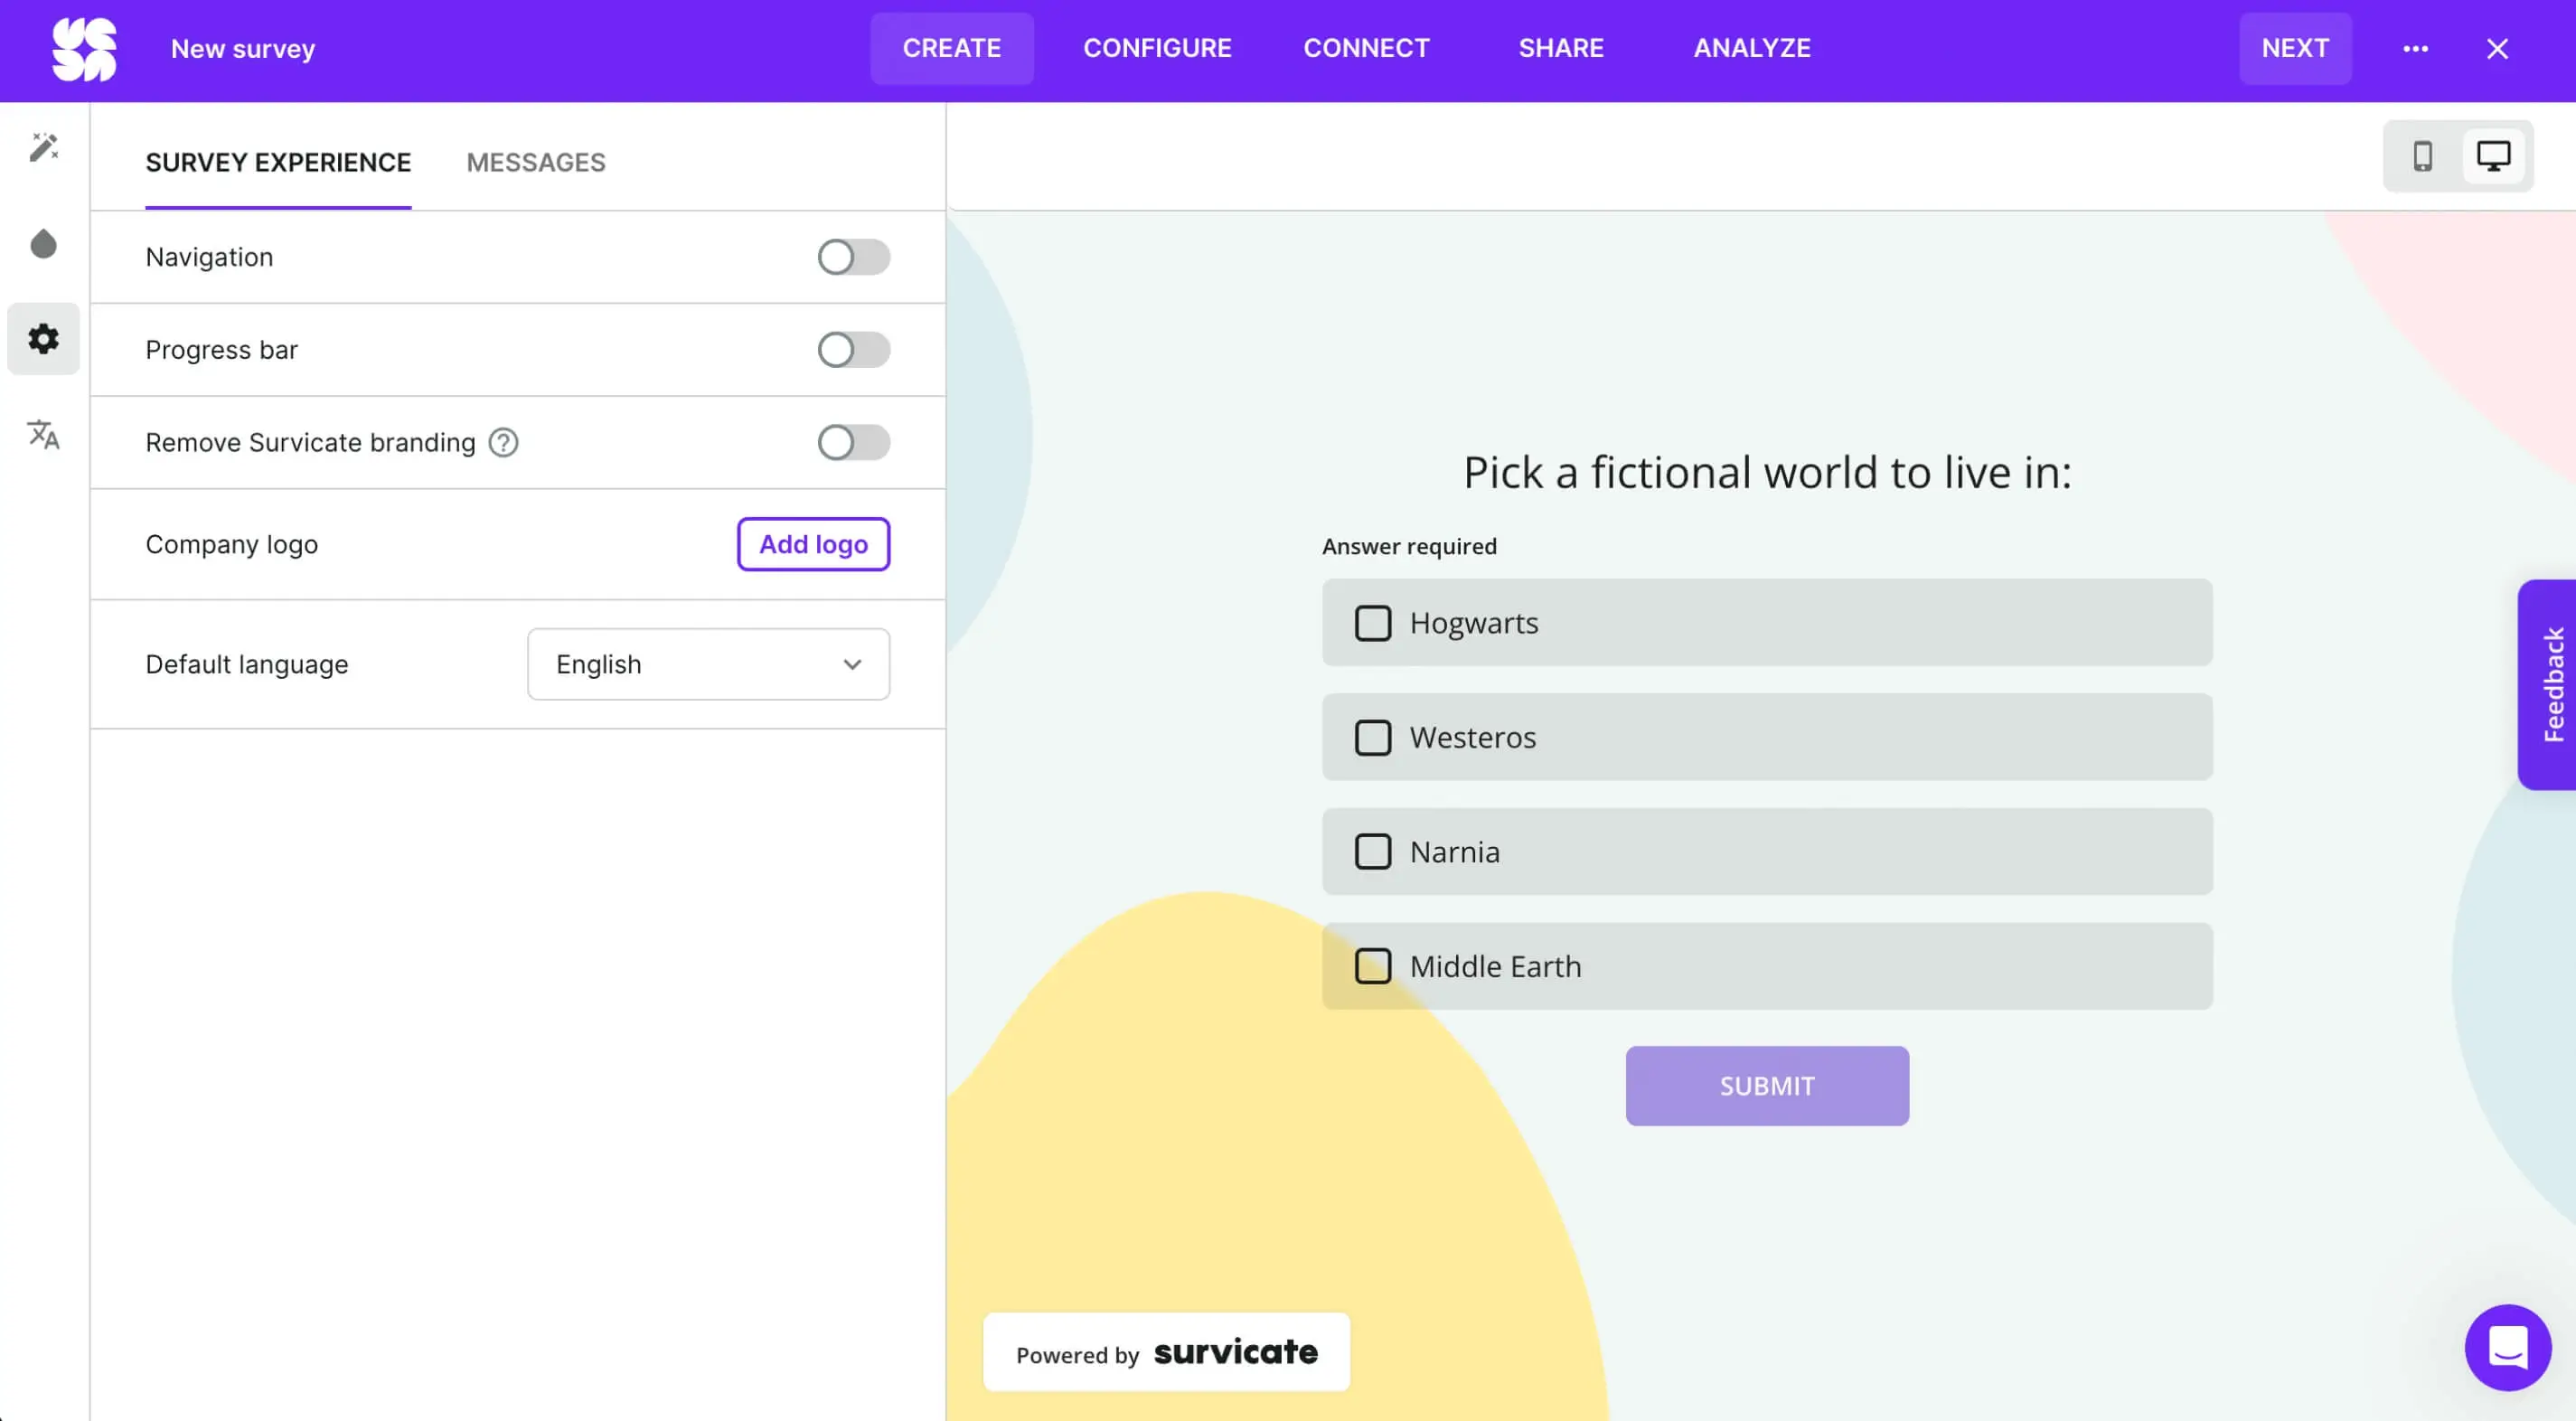
Task: Click the NEXT button
Action: [2295, 48]
